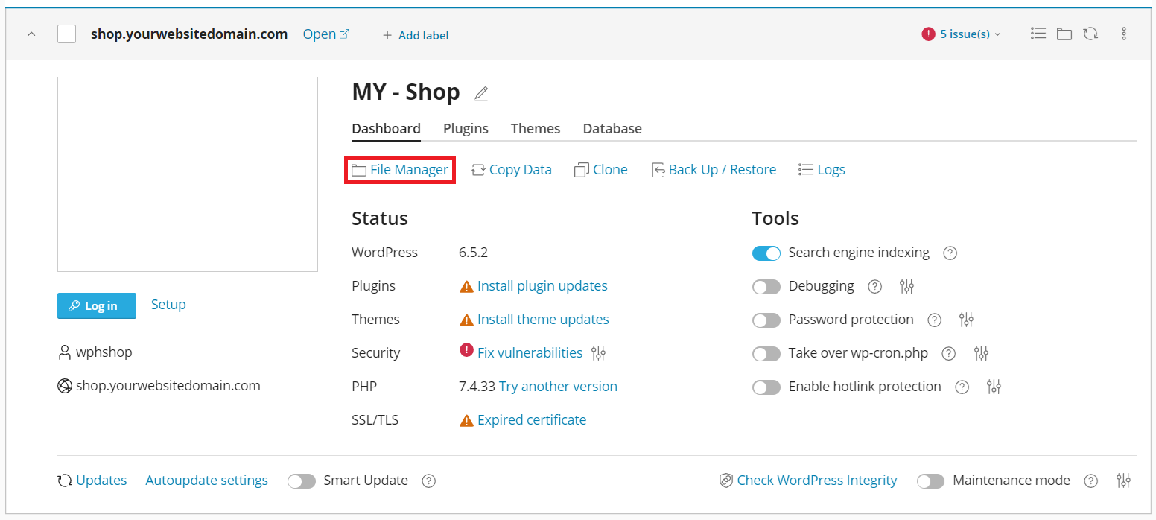Screen dimensions: 1156x520
Task: Click the Log in button
Action: (97, 305)
